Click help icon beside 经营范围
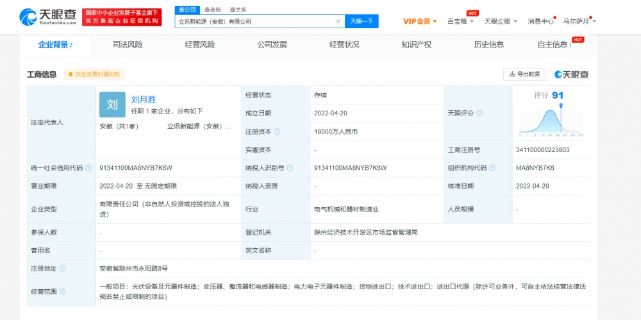This screenshot has height=320, width=641. (62, 291)
